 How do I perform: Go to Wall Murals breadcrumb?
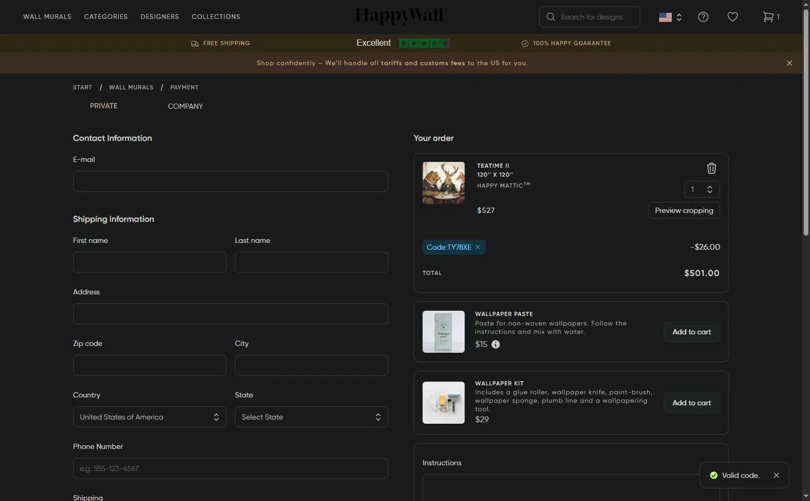pyautogui.click(x=131, y=87)
